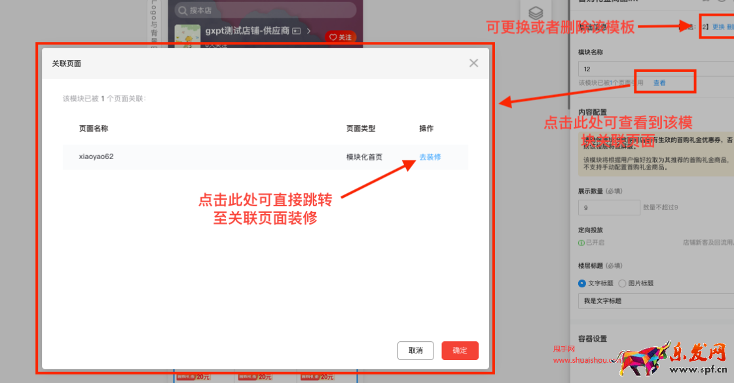734x383 pixels.
Task: Open the layers stack icon panel
Action: (x=536, y=13)
